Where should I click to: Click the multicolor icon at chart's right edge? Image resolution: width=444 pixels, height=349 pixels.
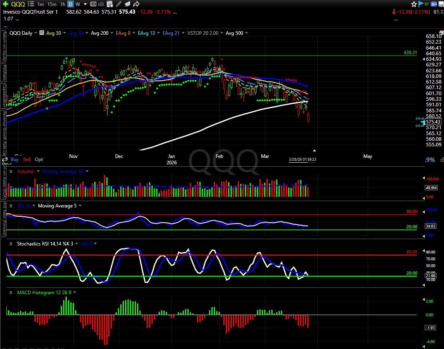[442, 33]
